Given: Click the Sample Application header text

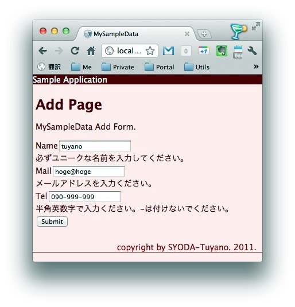Looking at the screenshot, I should [x=70, y=80].
